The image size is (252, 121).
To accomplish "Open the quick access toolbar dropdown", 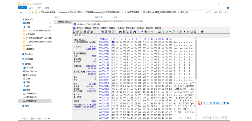I will [31, 4].
